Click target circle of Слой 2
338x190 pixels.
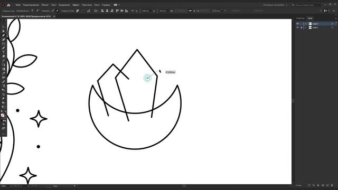pyautogui.click(x=332, y=24)
